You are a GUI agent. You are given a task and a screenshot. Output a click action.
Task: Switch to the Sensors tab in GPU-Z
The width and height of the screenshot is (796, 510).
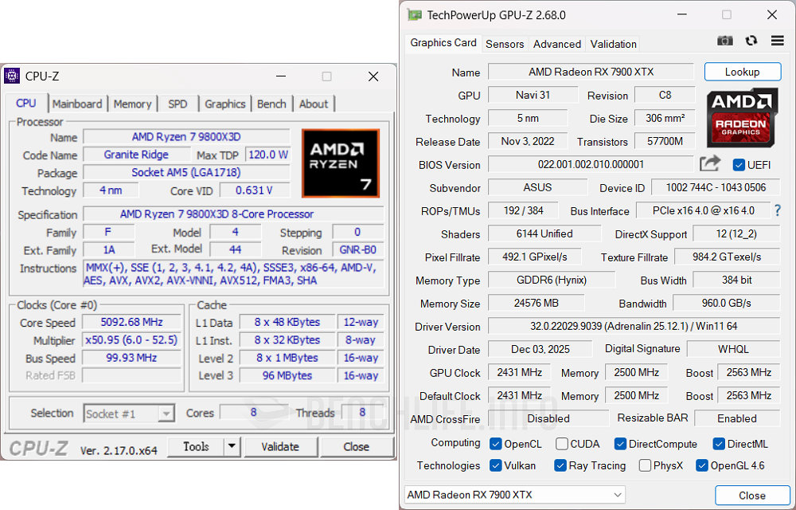505,44
